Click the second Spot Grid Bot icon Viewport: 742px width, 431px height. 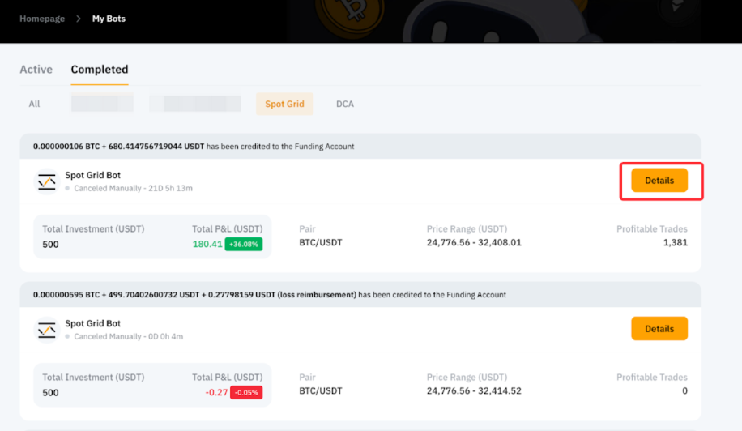click(47, 330)
